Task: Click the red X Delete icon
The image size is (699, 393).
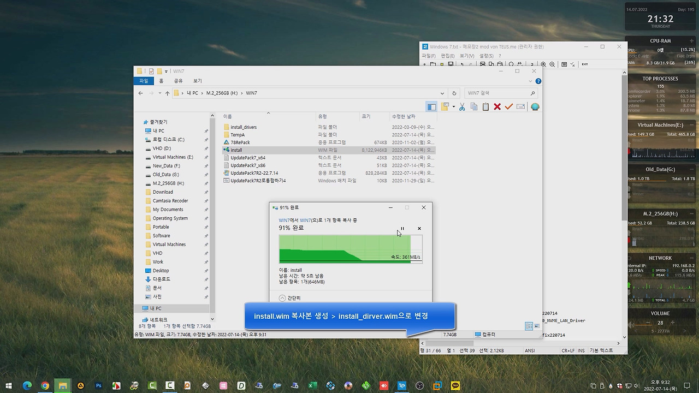Action: point(497,107)
